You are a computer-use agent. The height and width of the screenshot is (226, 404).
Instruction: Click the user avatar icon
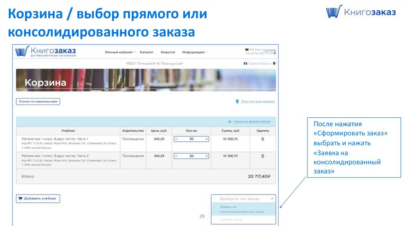(245, 63)
